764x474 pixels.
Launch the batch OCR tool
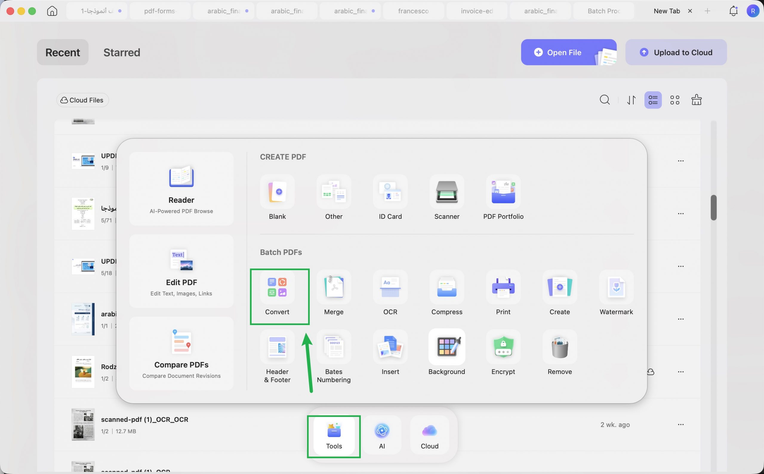pyautogui.click(x=390, y=293)
